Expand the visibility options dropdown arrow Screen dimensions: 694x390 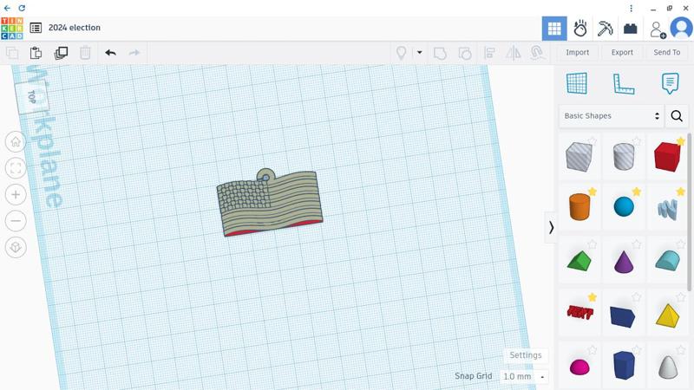[419, 53]
